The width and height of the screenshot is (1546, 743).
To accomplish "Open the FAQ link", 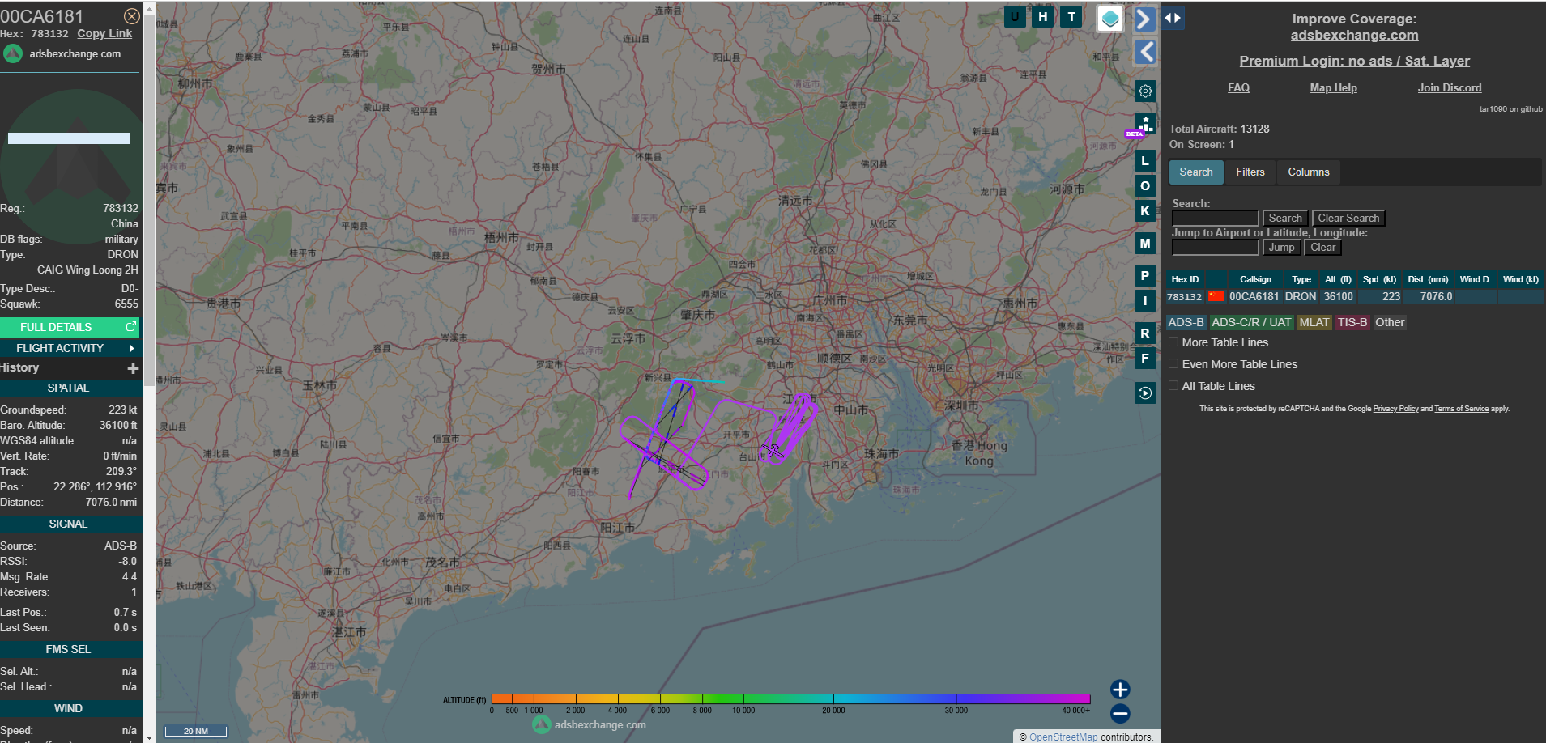I will (x=1238, y=88).
